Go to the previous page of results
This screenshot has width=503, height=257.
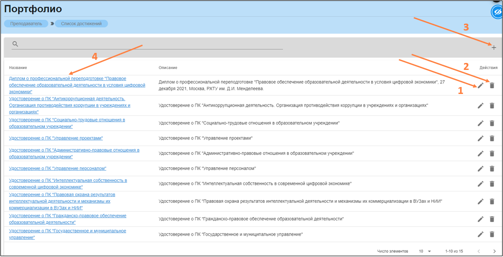click(479, 251)
